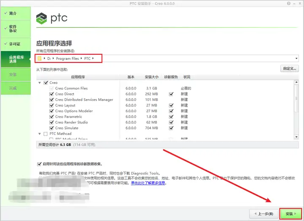Uncheck diagnostic data collection option
Image resolution: width=304 pixels, height=221 pixels.
39,164
